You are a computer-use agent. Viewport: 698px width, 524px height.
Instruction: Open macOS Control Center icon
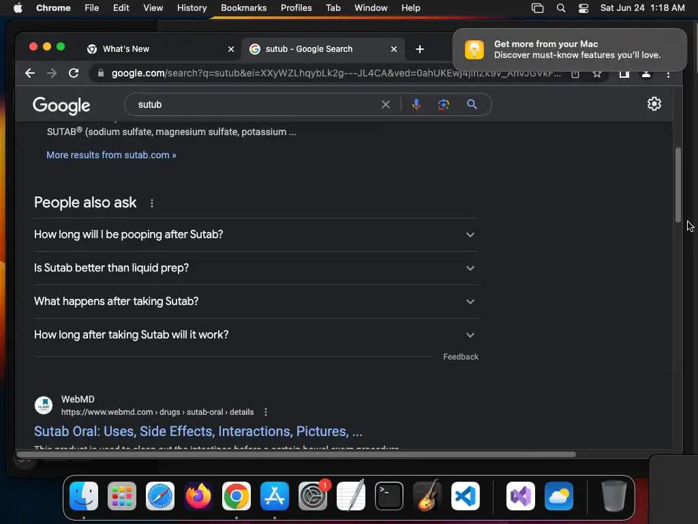[x=583, y=8]
